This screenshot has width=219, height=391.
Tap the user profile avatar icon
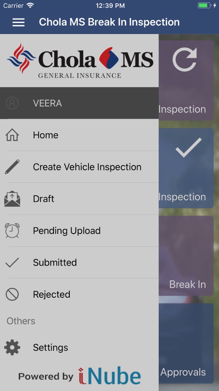click(12, 103)
